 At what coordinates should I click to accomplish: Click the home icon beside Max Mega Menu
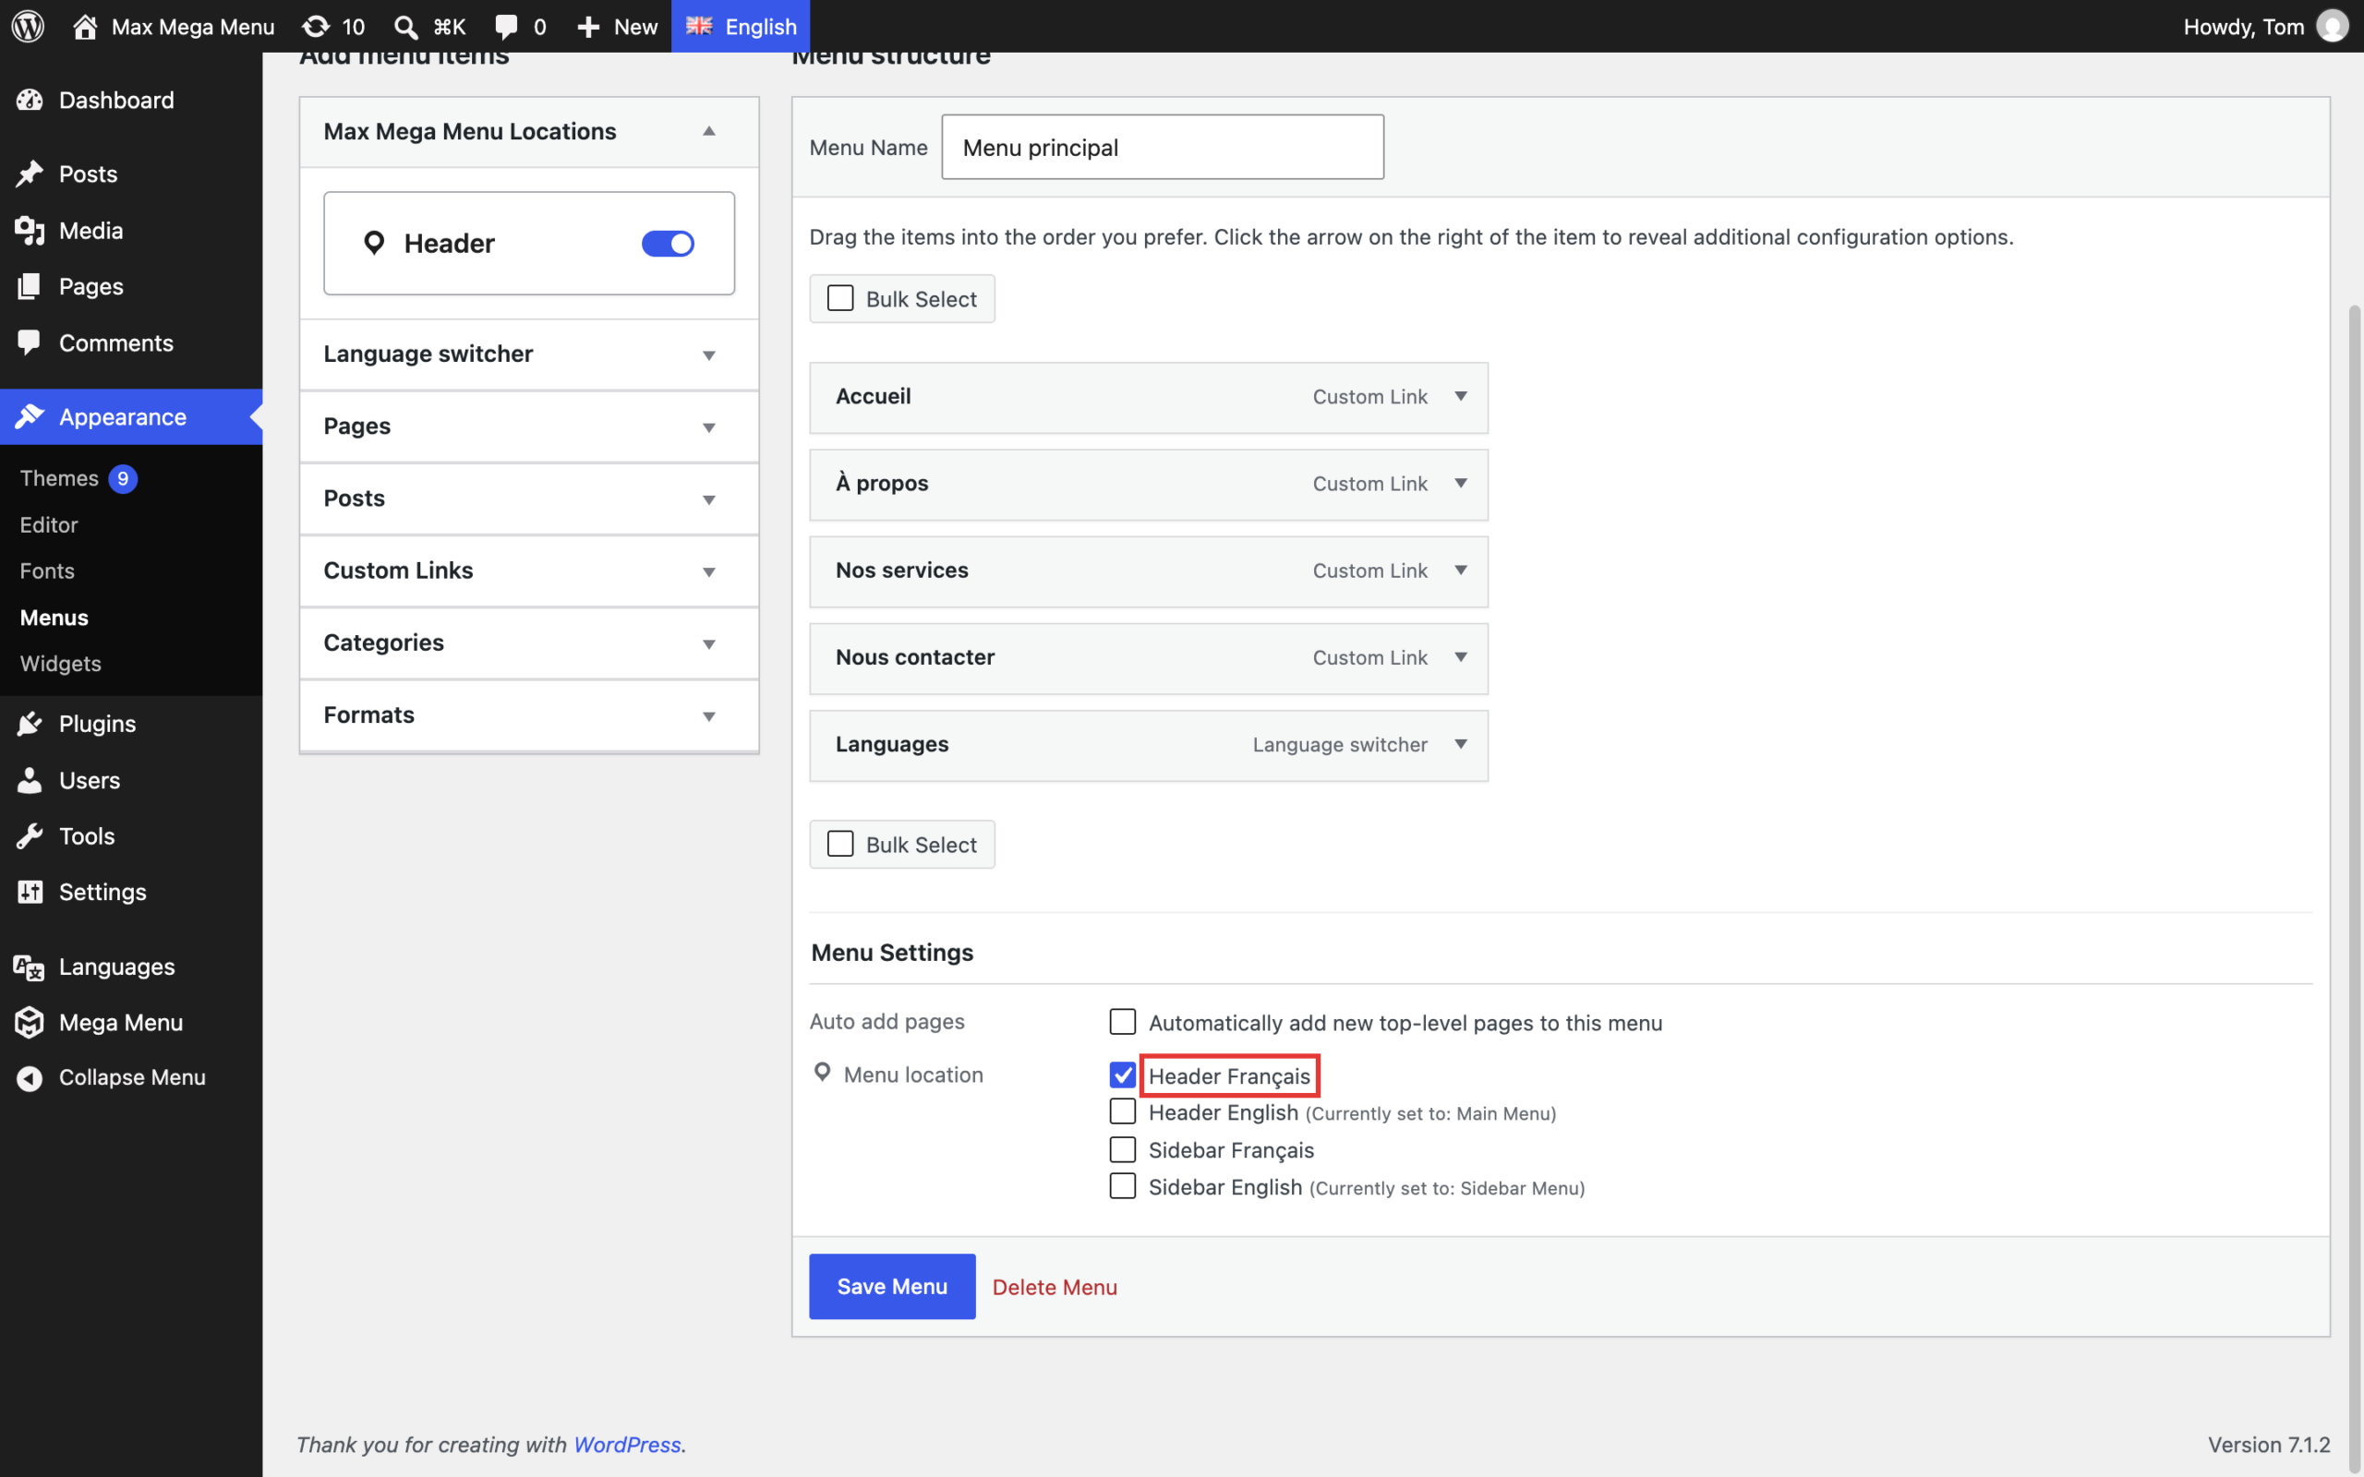click(x=85, y=27)
